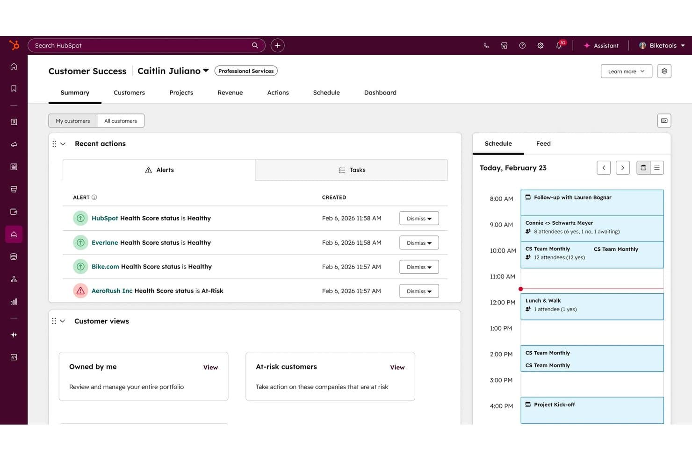Open the Bike.com company link
This screenshot has width=692, height=461.
pos(105,267)
